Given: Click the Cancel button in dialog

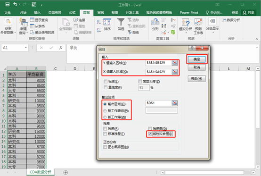Looking at the screenshot, I should click(x=197, y=67).
